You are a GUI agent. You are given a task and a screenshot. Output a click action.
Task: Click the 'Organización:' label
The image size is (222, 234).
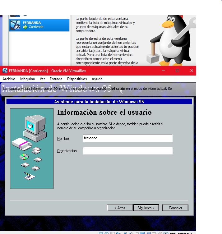67,151
